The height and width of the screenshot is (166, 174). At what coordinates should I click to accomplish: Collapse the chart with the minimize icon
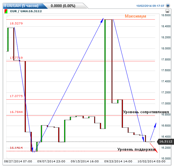(x=167, y=11)
